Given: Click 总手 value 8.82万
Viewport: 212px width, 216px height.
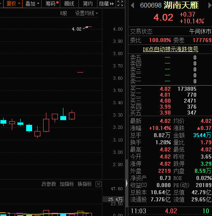Looking at the screenshot, I should tap(162, 135).
